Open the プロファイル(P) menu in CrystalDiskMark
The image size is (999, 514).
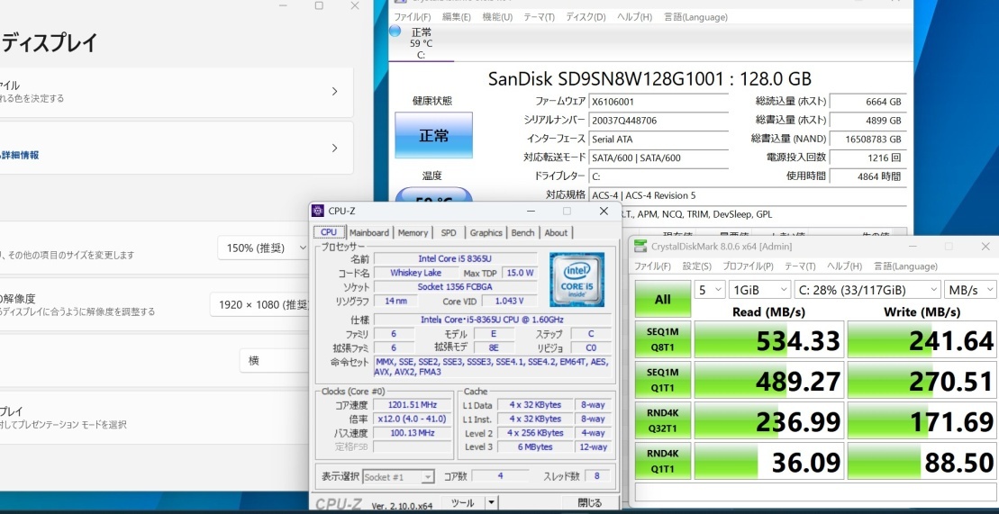click(747, 266)
